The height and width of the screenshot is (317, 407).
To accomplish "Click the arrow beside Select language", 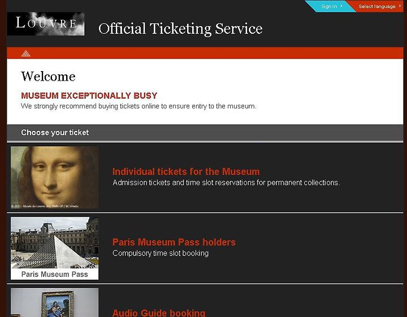I will point(400,6).
